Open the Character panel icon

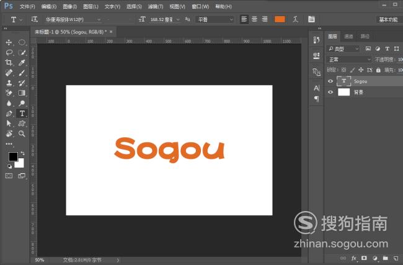[317, 88]
